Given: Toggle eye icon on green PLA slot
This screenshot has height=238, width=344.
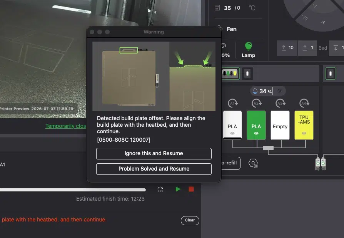Looking at the screenshot, I should coord(256,133).
